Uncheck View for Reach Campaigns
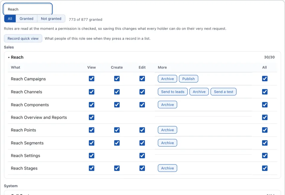Image resolution: width=285 pixels, height=195 pixels. pos(91,79)
